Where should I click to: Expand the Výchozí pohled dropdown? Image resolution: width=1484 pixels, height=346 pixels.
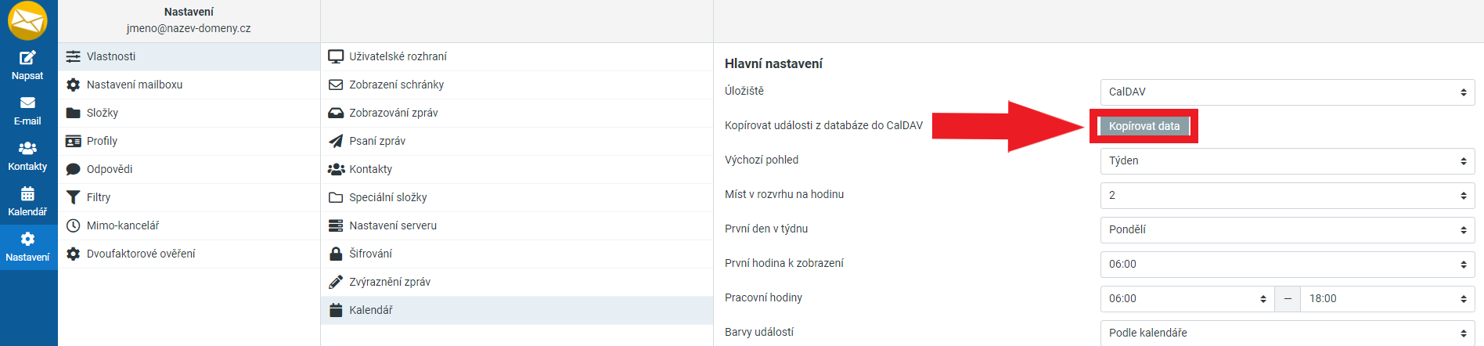click(1287, 160)
